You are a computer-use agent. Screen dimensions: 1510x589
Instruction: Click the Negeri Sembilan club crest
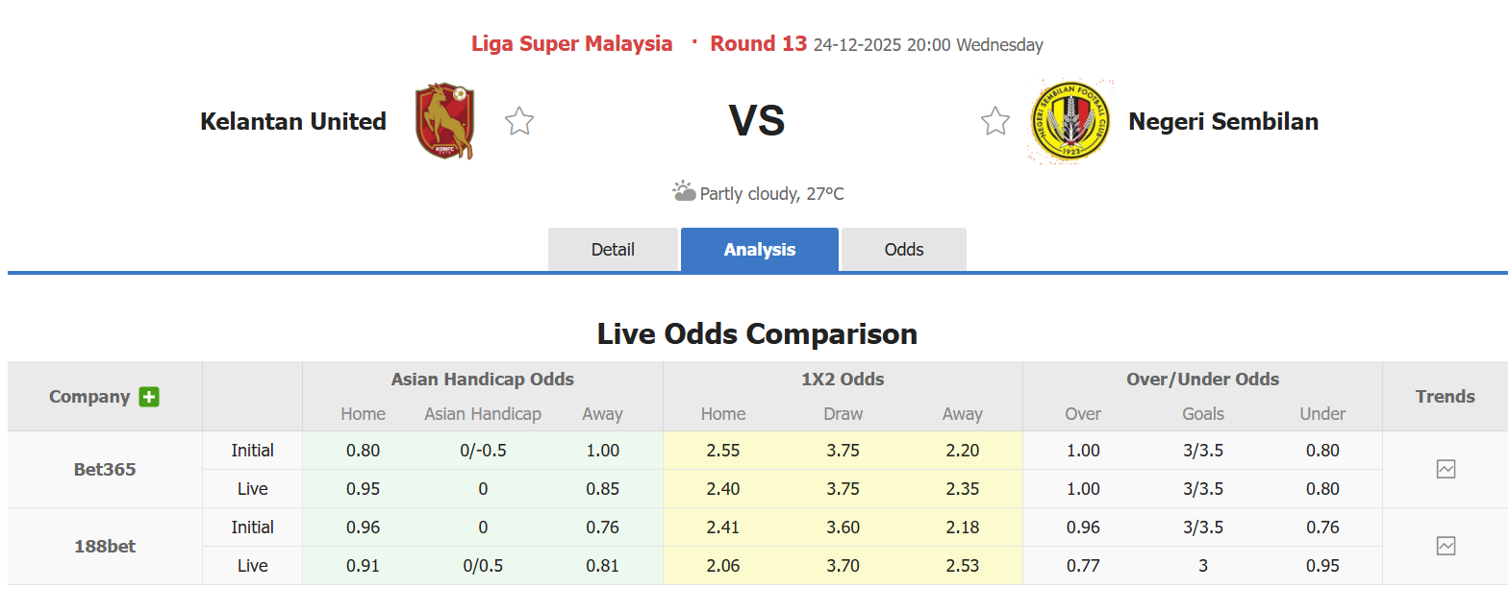[1069, 122]
